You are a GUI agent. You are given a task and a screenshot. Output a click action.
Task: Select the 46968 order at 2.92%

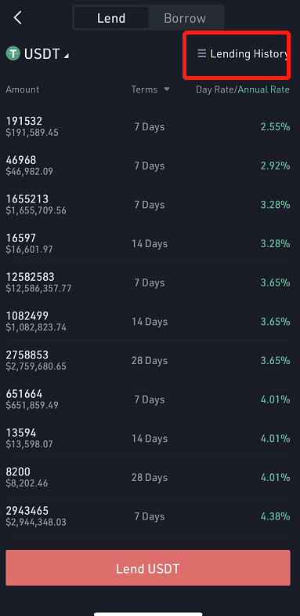coord(148,166)
